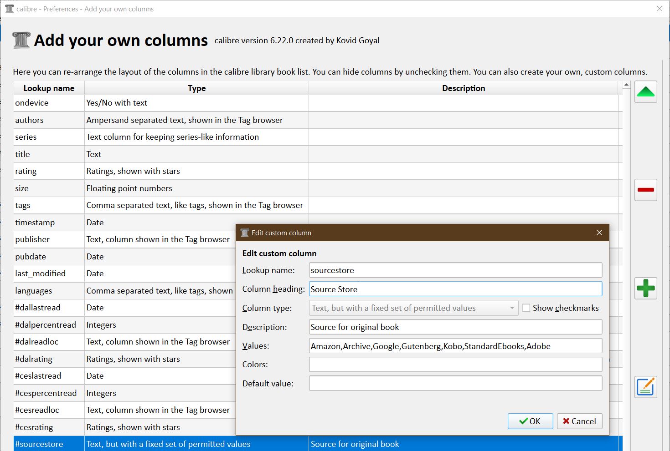Click the edit column pencil icon
The width and height of the screenshot is (670, 451).
(x=645, y=387)
